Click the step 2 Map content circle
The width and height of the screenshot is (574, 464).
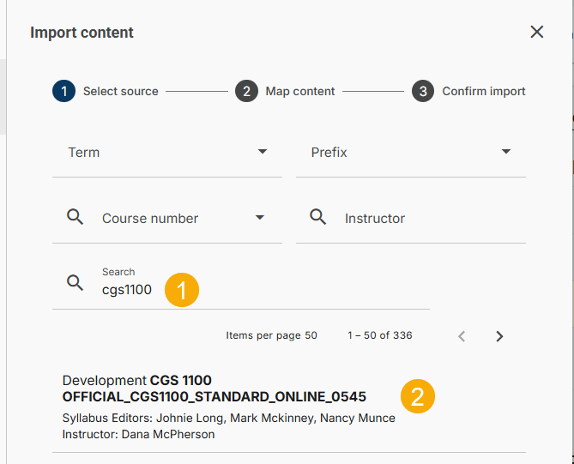pos(246,91)
